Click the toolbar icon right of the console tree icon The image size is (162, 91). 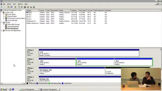(x=15, y=7)
